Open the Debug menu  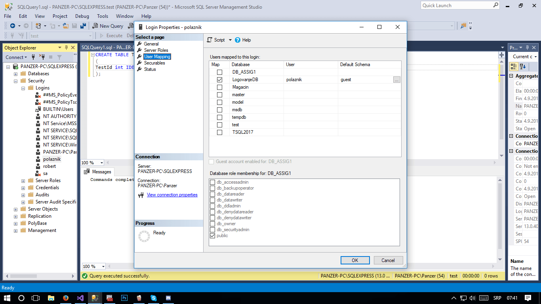(x=82, y=16)
